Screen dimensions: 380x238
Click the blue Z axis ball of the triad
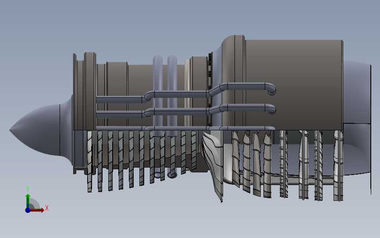[28, 210]
